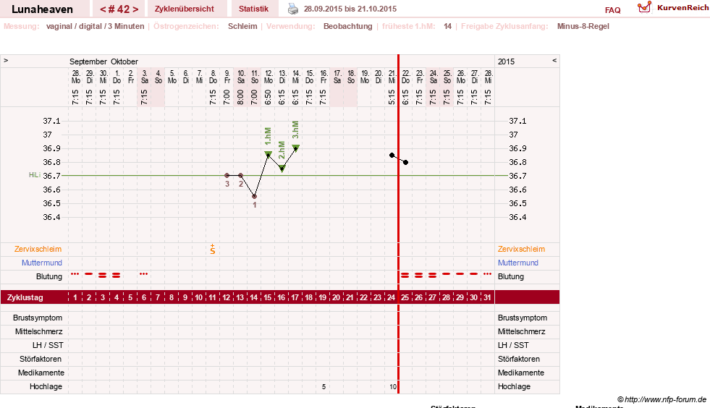
Task: Click the black temperature dot on day 24
Action: tap(392, 156)
